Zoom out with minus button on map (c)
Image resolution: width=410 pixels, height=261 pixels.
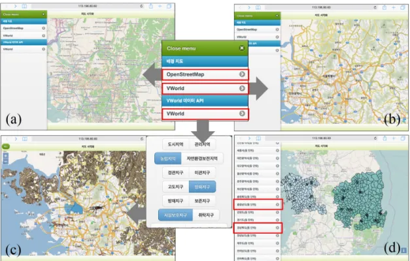coord(5,162)
